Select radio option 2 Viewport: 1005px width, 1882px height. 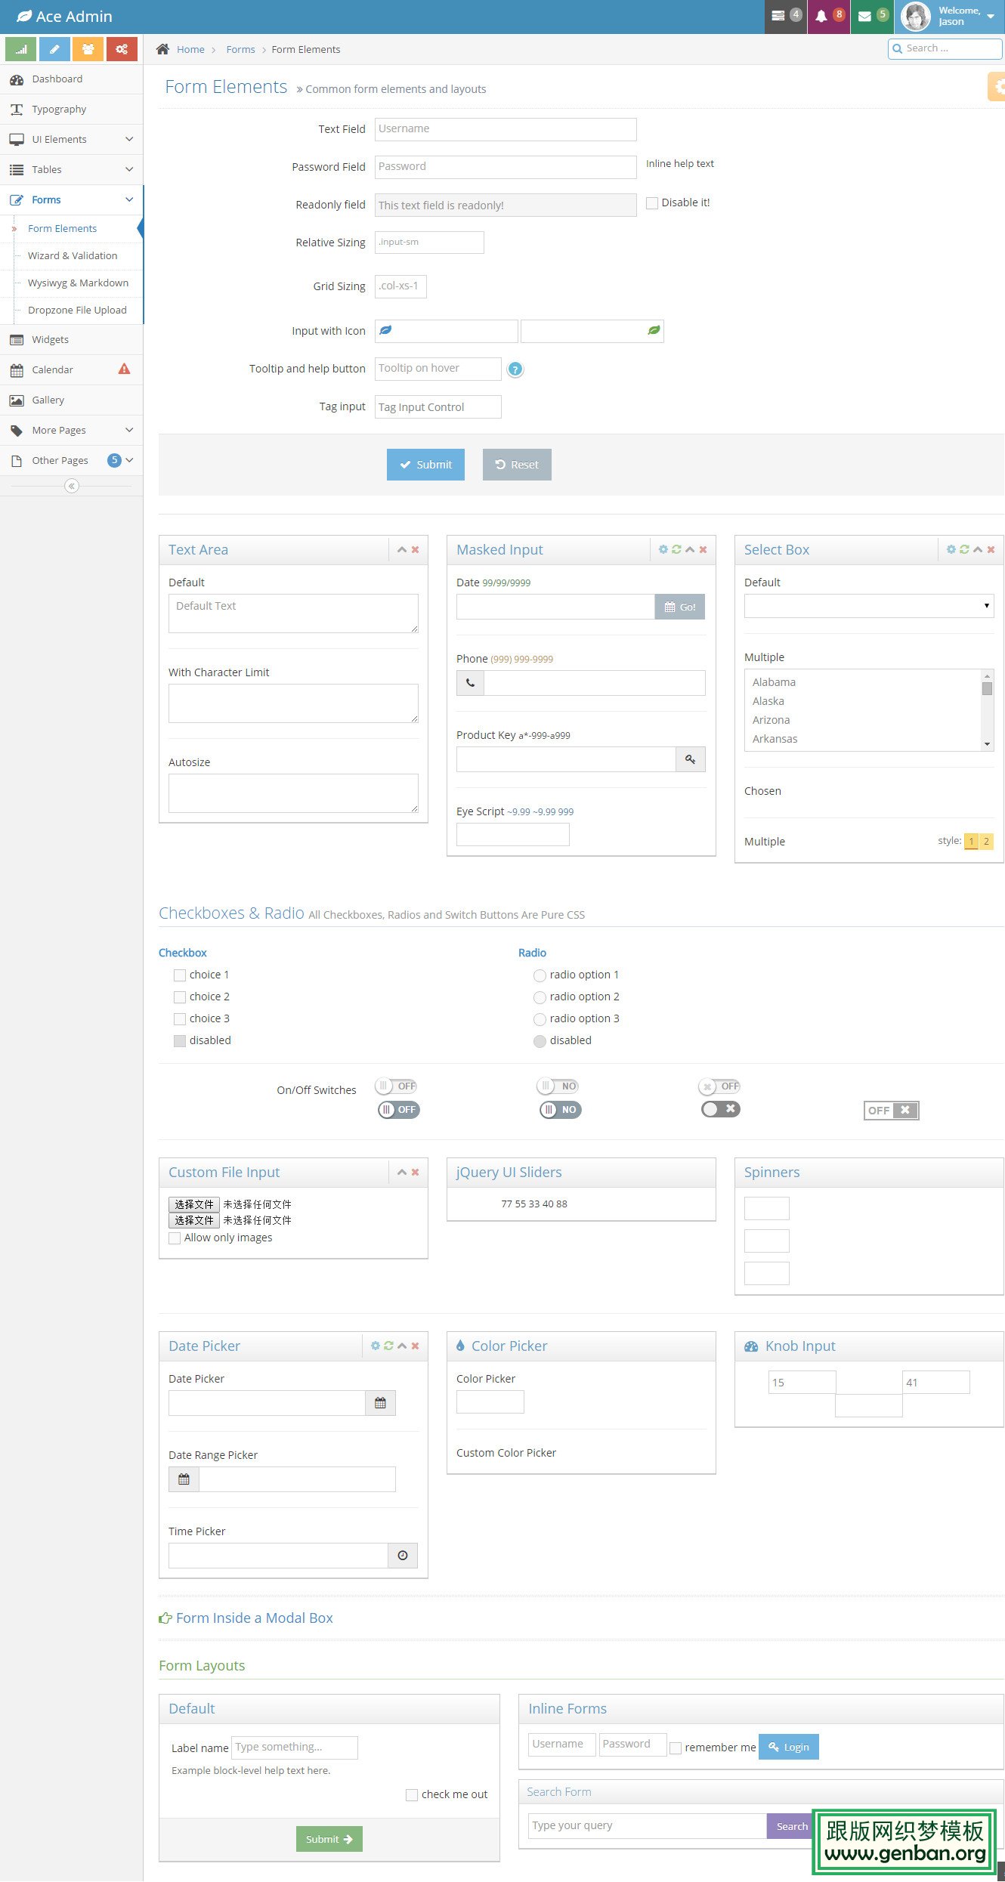(540, 997)
